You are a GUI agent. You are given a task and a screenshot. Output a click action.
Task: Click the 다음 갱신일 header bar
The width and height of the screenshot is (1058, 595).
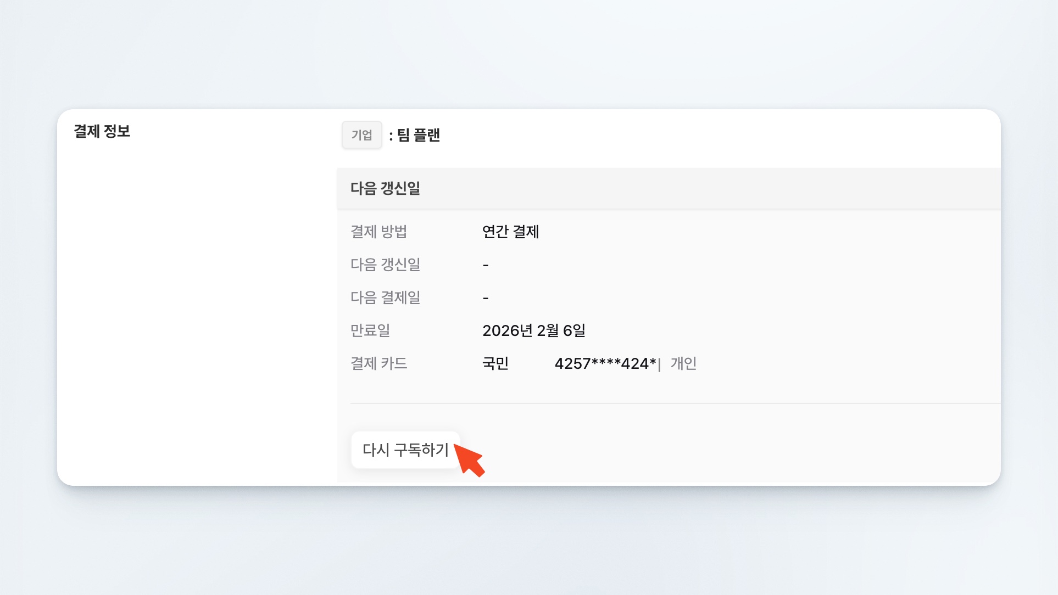[385, 188]
